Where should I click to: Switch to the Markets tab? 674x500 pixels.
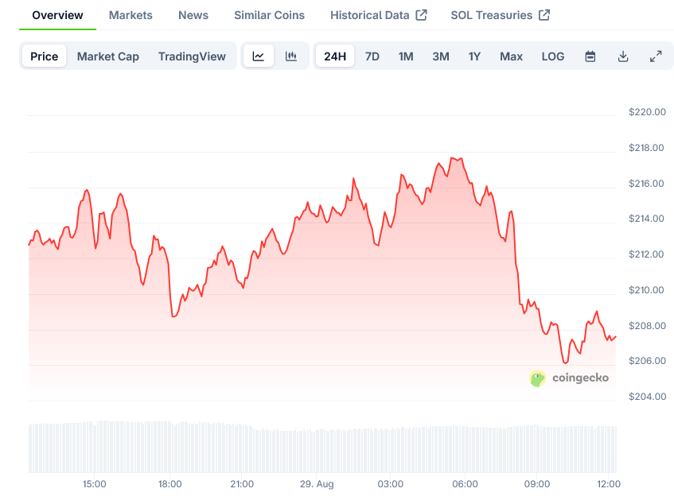click(131, 15)
